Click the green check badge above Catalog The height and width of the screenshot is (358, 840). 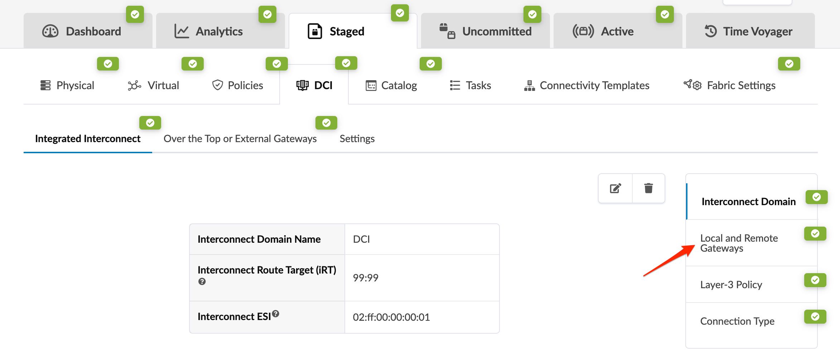pyautogui.click(x=430, y=64)
